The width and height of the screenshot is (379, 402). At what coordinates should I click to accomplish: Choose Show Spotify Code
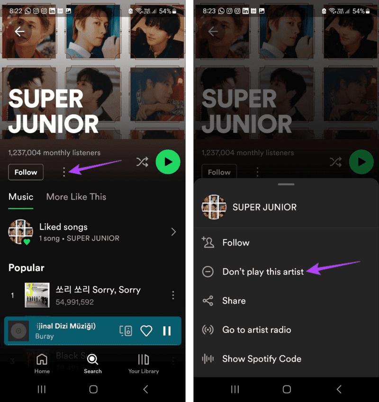[286, 359]
